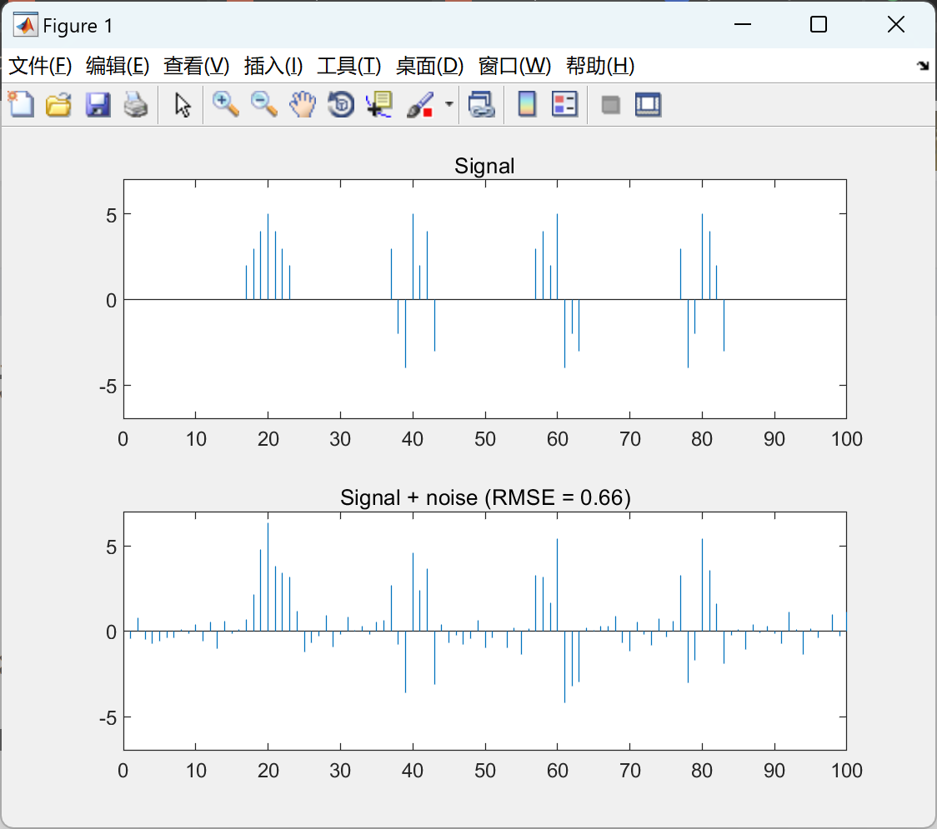Print the figure using printer icon
Image resolution: width=937 pixels, height=829 pixels.
pos(136,104)
